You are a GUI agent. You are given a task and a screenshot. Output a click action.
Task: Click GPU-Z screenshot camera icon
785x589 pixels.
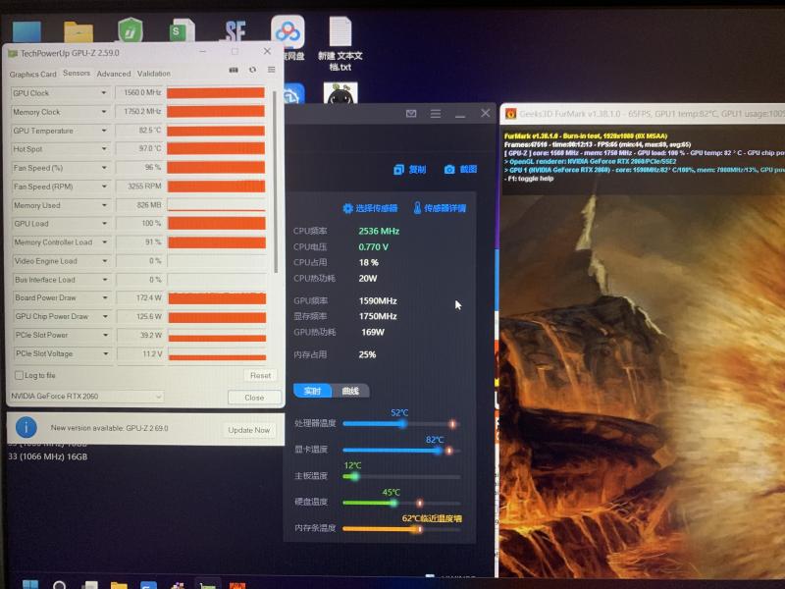click(234, 70)
